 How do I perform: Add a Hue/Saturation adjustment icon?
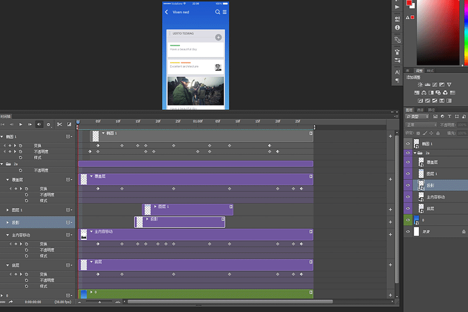click(x=417, y=93)
